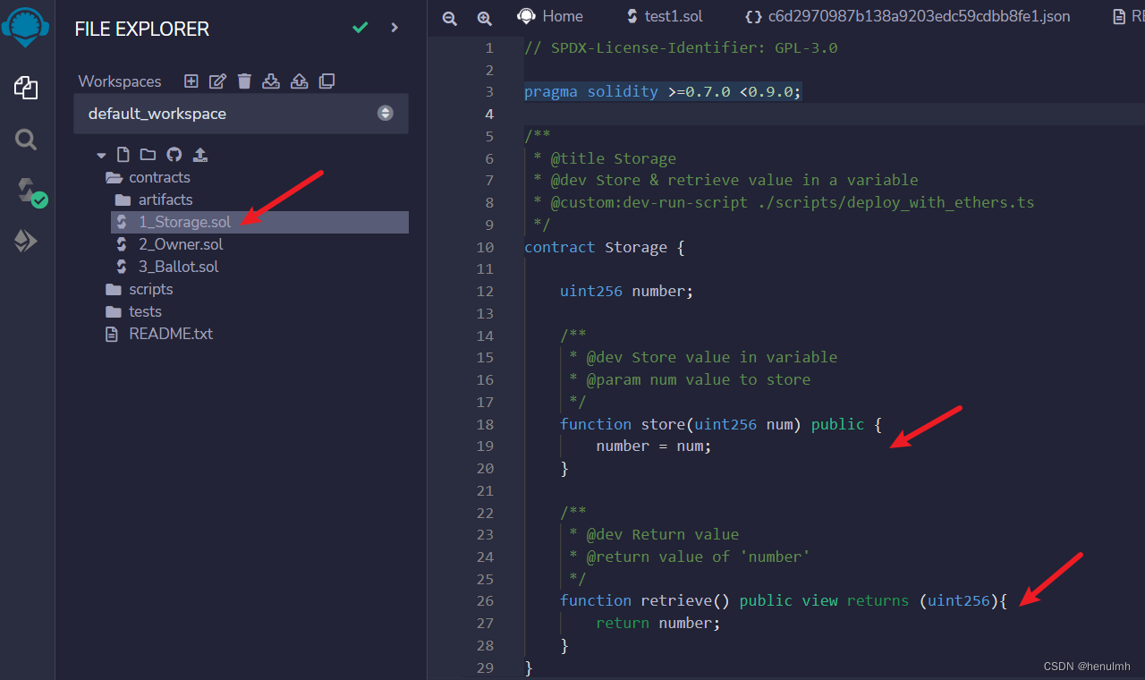Delete workspace with the trash icon

click(x=244, y=81)
